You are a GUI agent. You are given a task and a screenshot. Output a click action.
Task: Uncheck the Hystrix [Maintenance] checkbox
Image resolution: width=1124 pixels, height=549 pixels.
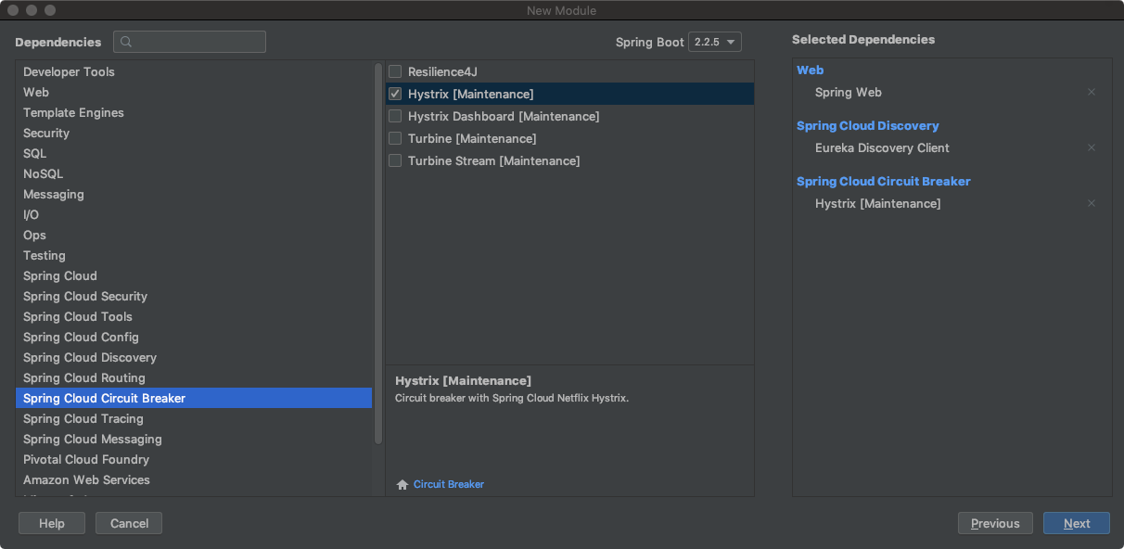point(395,94)
